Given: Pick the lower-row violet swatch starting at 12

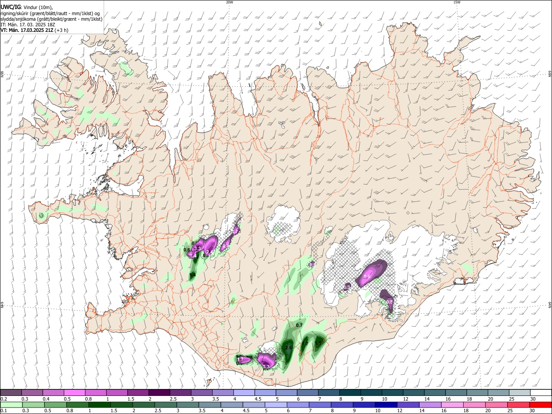Looking at the screenshot, I should pos(407,405).
